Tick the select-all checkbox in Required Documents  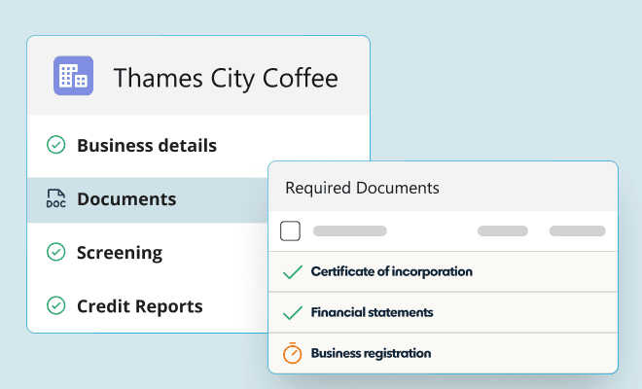click(290, 231)
